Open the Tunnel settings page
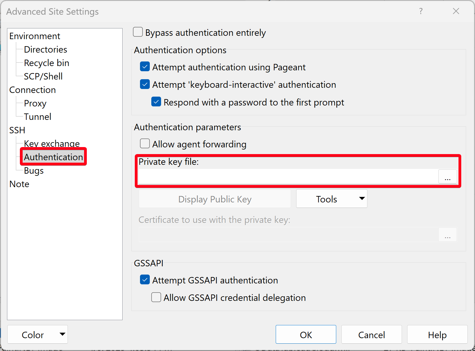This screenshot has height=351, width=475. [x=37, y=116]
